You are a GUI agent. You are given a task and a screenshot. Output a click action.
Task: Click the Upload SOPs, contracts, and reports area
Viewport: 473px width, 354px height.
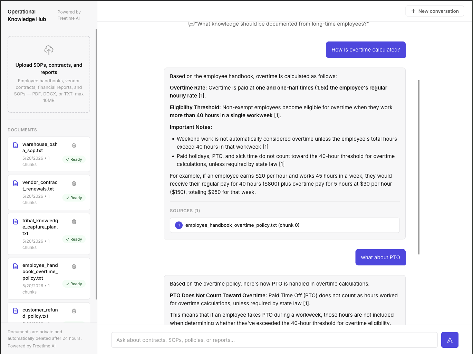[49, 74]
